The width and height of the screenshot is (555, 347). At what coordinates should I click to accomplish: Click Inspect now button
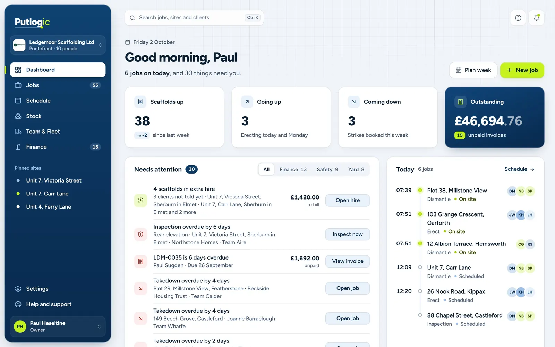[348, 234]
